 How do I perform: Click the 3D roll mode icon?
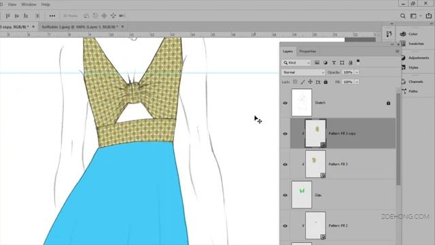pyautogui.click(x=95, y=16)
